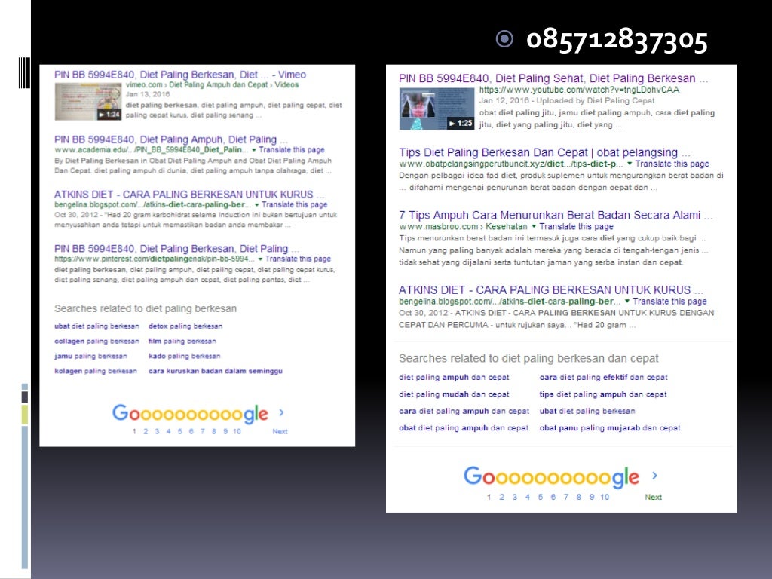The height and width of the screenshot is (579, 772).
Task: Click the next-page chevron beside the right Google logo
Action: pos(655,476)
